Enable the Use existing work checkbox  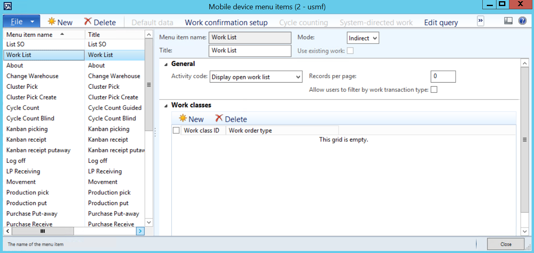pos(350,51)
